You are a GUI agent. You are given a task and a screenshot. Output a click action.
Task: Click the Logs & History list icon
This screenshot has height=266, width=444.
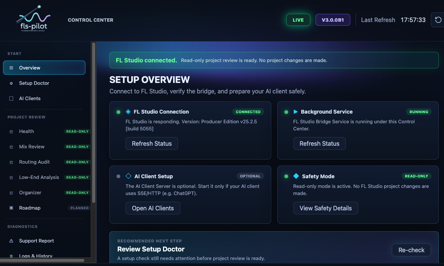pos(11,256)
